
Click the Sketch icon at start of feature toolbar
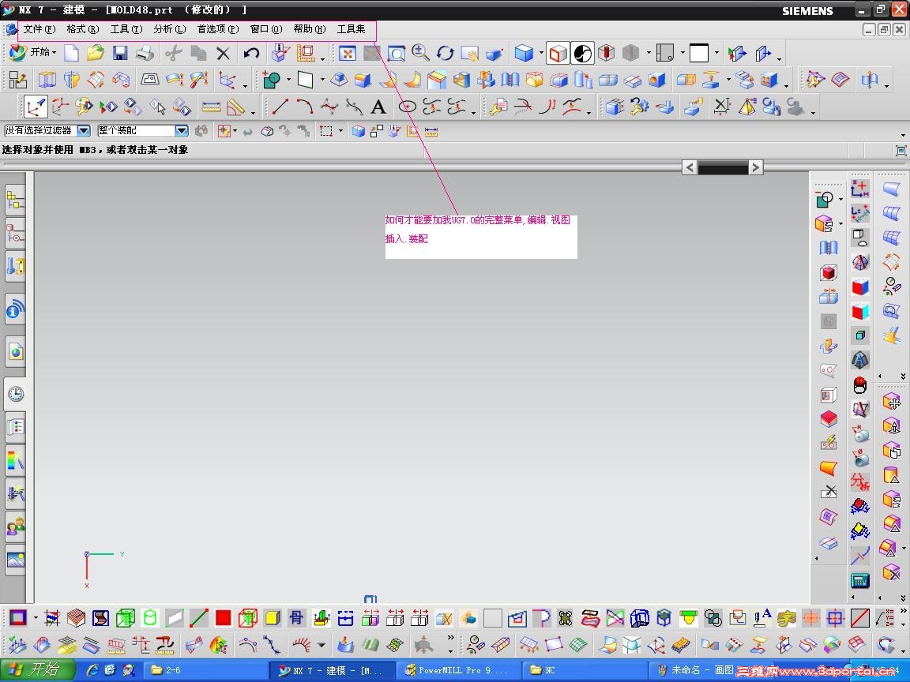(17, 80)
